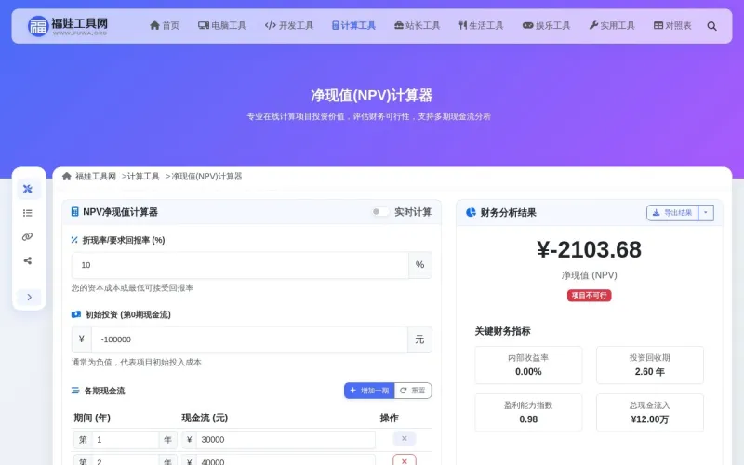
Task: Open the 计算工具 menu
Action: [x=353, y=26]
